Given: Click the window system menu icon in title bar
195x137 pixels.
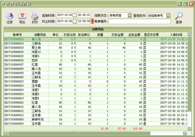Looking at the screenshot, I should coord(3,4).
